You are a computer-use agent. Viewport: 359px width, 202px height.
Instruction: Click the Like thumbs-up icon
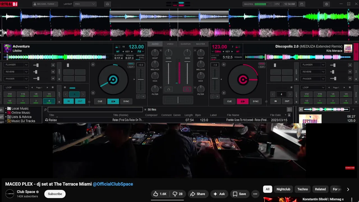click(156, 194)
